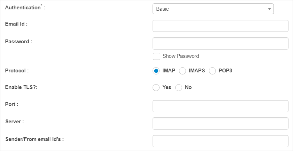Select the IMAP protocol radio button

pos(156,71)
